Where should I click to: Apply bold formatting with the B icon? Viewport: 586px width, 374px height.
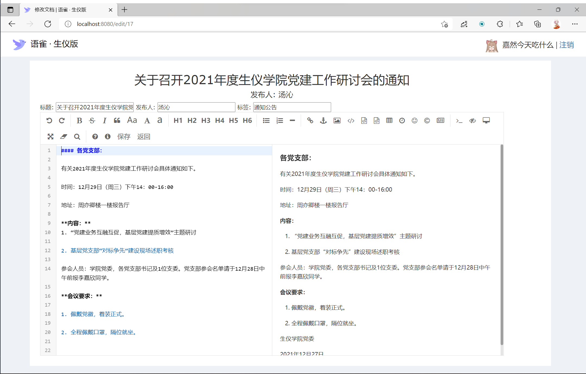(x=79, y=121)
